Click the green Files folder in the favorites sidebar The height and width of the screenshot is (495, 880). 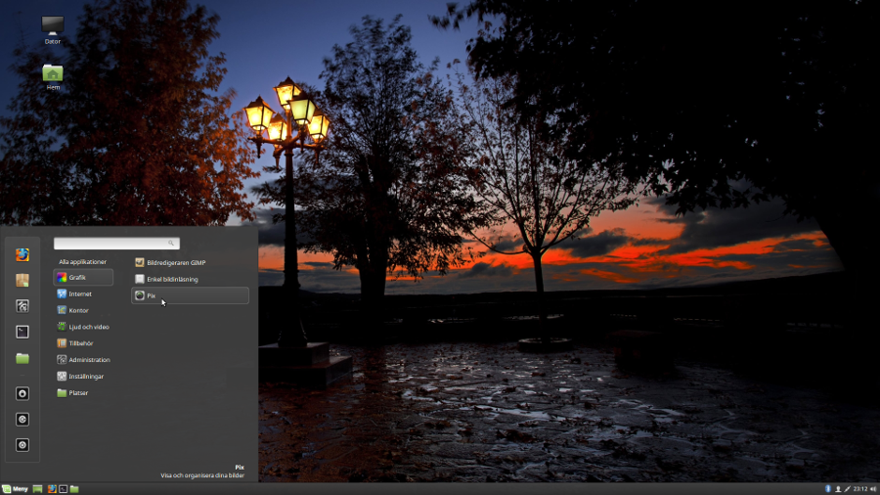pyautogui.click(x=22, y=359)
